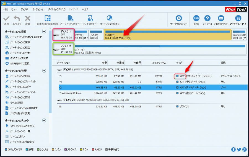Click the 取り消す (Undo) arrow icon

pyautogui.click(x=17, y=19)
